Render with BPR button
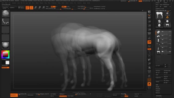Screen dimensions: 174x98 tap(149, 12)
